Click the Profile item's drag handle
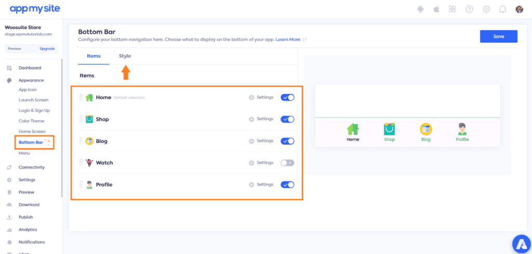The image size is (532, 254). pos(81,184)
